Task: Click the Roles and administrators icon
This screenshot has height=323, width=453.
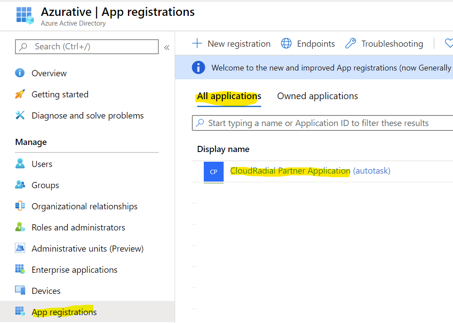Action: pyautogui.click(x=20, y=227)
